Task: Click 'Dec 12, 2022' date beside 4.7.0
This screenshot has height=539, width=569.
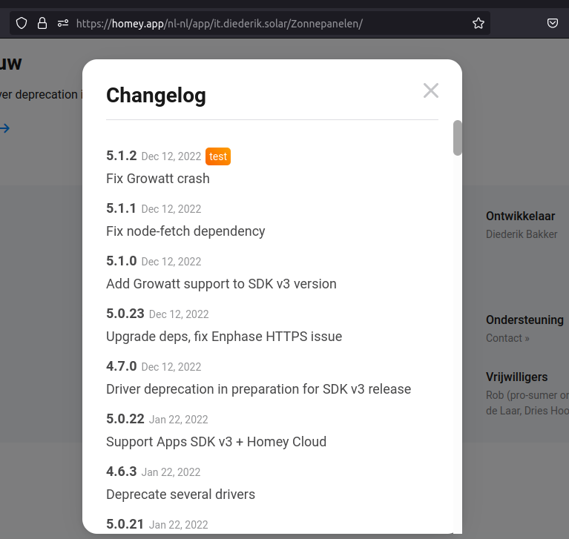Action: pos(171,367)
